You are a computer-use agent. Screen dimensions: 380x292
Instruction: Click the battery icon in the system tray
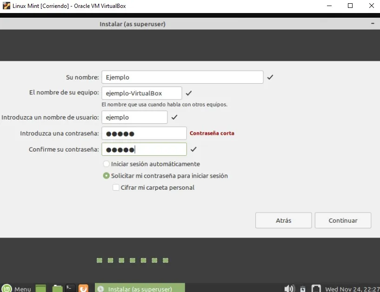302,288
